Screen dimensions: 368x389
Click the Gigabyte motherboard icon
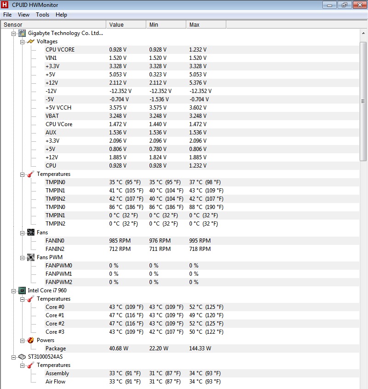coord(22,33)
